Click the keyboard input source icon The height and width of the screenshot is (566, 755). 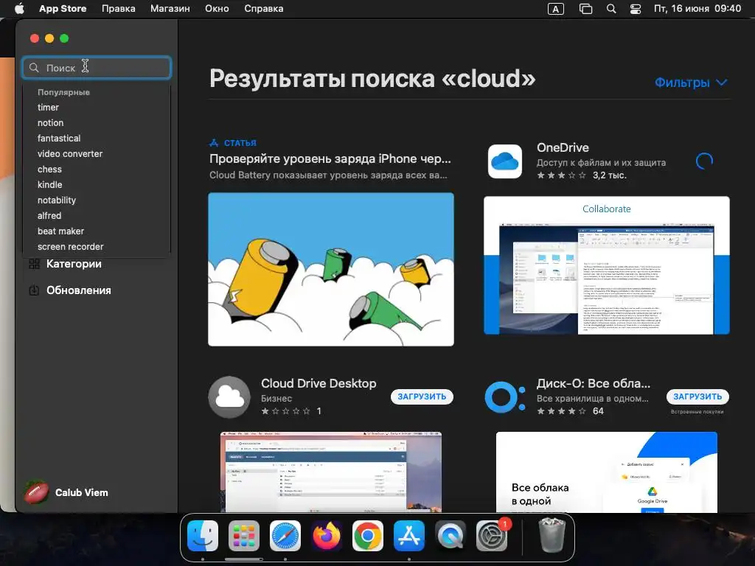click(556, 9)
